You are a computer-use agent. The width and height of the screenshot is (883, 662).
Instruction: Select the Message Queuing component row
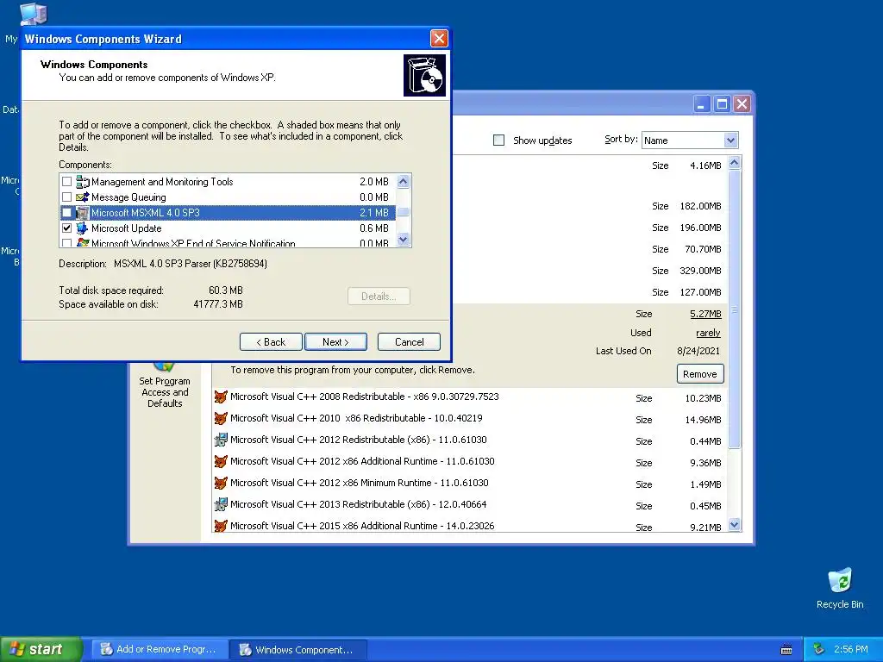click(228, 197)
